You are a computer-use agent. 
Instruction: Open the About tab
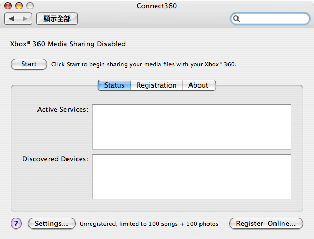click(x=198, y=85)
